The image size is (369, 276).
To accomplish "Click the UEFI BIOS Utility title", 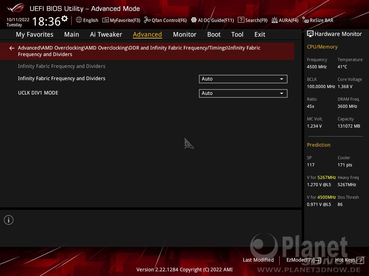I will pos(85,9).
